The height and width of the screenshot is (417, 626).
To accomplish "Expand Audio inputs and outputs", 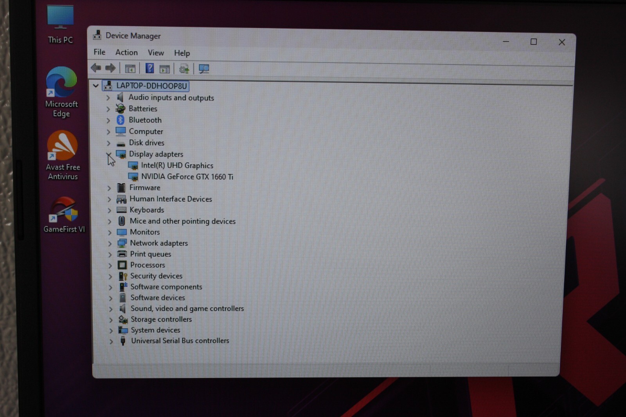I will (108, 97).
